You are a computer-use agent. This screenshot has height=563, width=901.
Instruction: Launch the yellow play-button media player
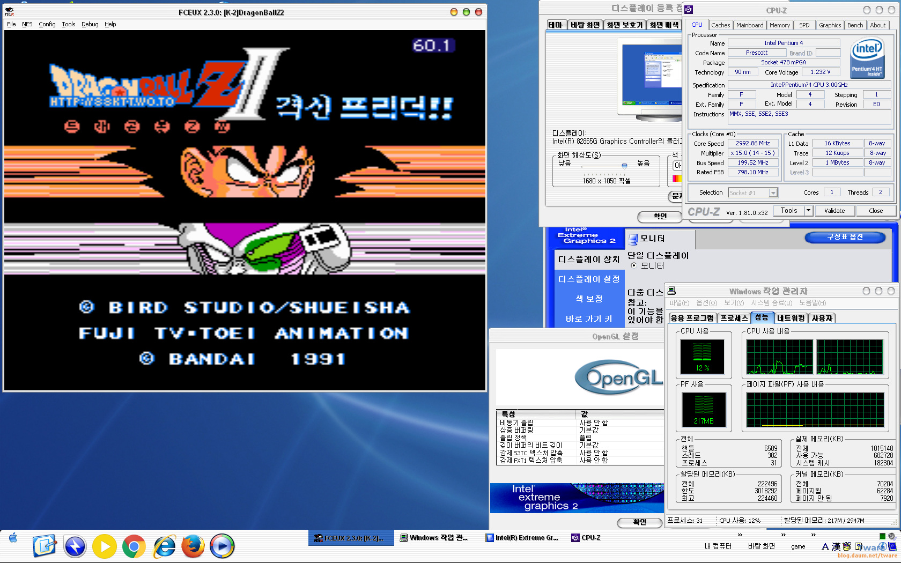click(105, 546)
